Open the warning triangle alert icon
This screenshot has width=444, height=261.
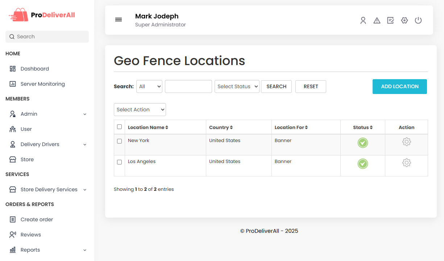(x=377, y=20)
